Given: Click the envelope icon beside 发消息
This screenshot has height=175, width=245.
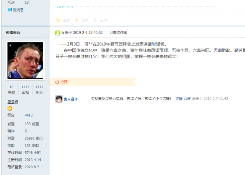Looking at the screenshot, I should pyautogui.click(x=10, y=10).
